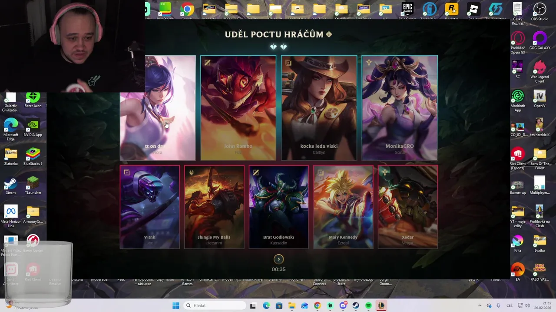The image size is (556, 312).
Task: Launch BlueStacks 5 from the desktop
Action: pos(33,157)
